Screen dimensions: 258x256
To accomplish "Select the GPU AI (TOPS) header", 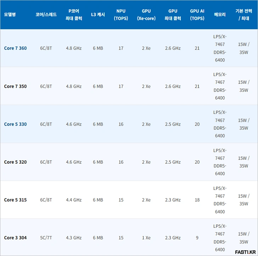I will pos(197,14).
